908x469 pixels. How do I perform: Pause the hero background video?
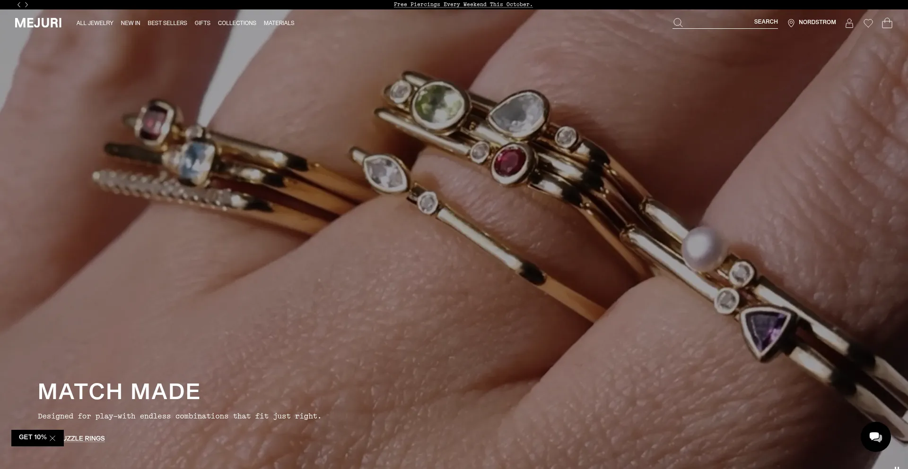896,467
